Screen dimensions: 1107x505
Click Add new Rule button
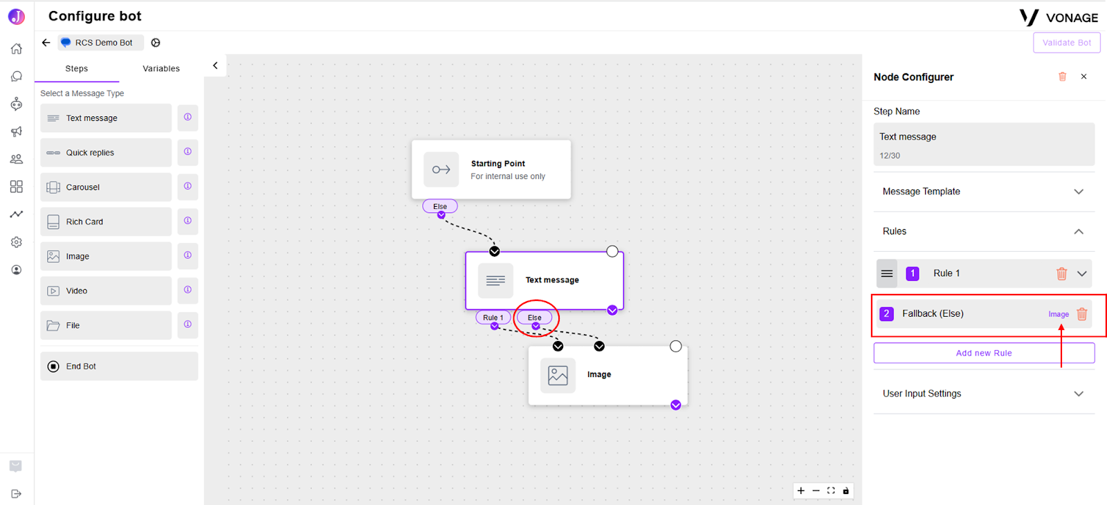coord(984,353)
